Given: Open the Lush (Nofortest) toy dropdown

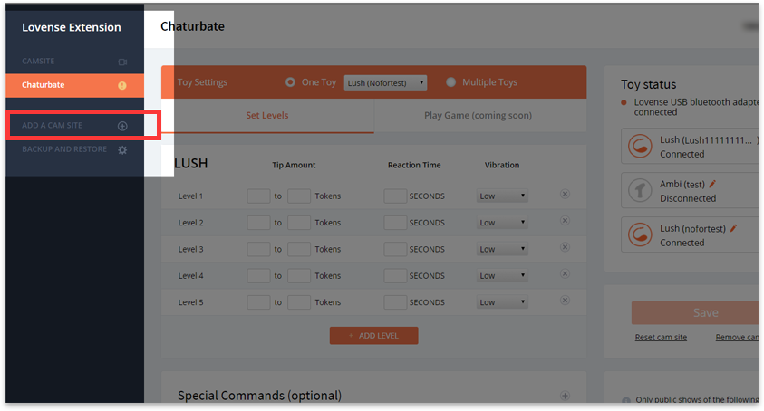Looking at the screenshot, I should pyautogui.click(x=385, y=82).
